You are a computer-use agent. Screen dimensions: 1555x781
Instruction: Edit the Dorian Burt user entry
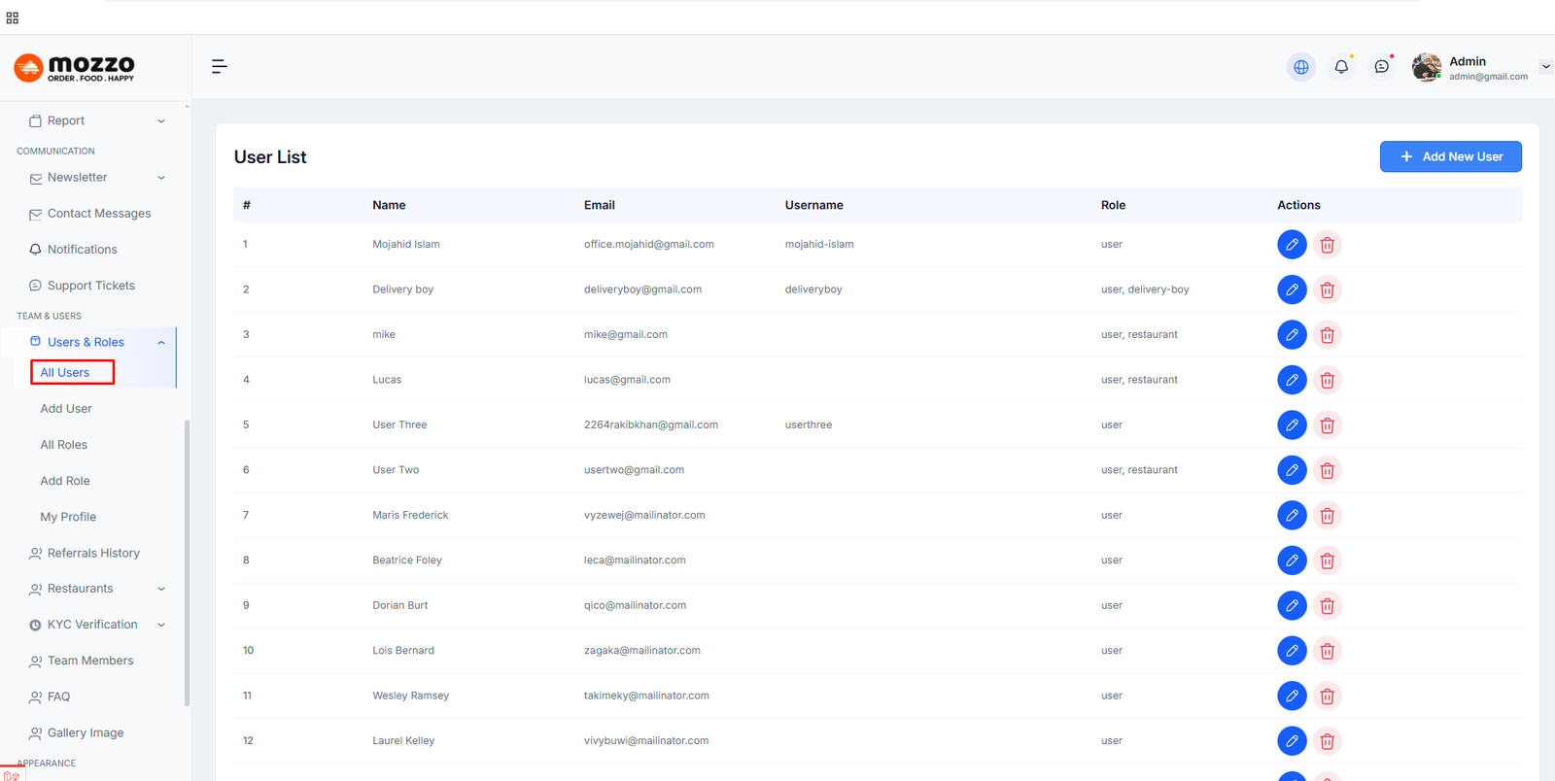tap(1291, 605)
